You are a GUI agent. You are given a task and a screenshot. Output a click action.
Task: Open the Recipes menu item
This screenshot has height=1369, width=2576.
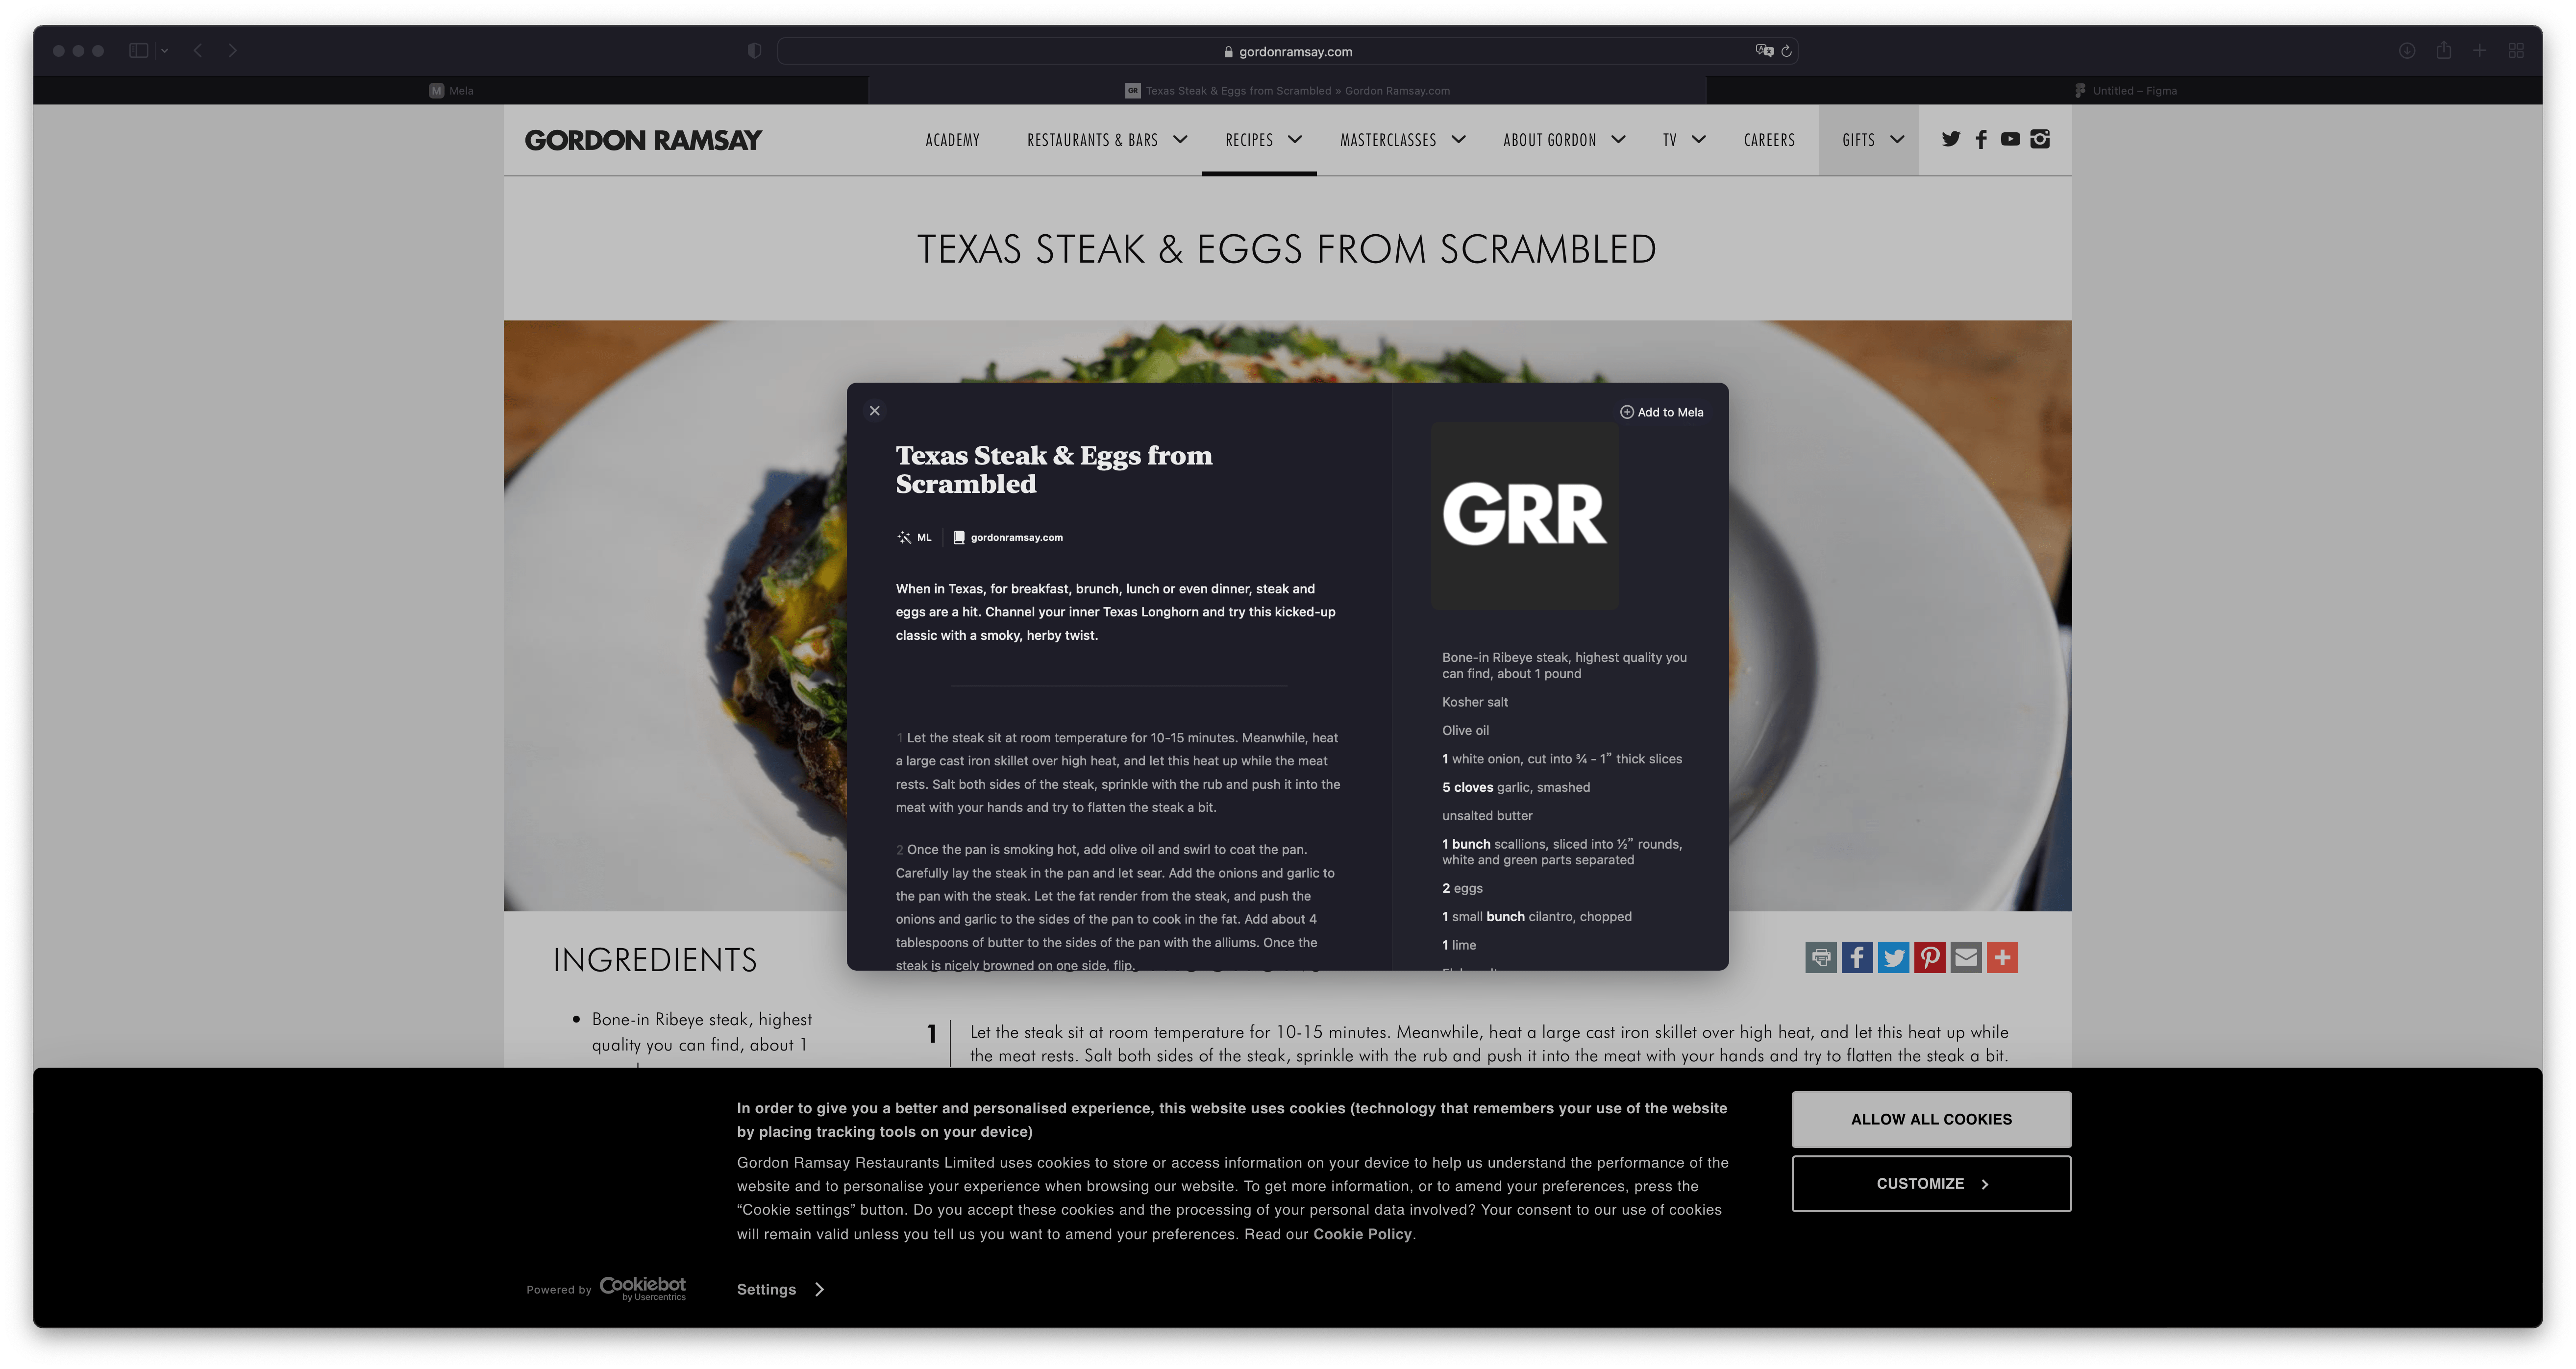[1249, 140]
